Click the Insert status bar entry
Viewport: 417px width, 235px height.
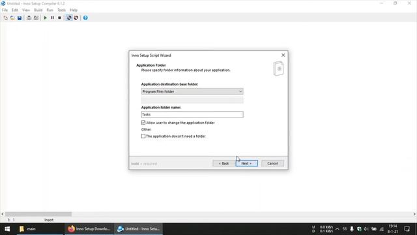[49, 220]
